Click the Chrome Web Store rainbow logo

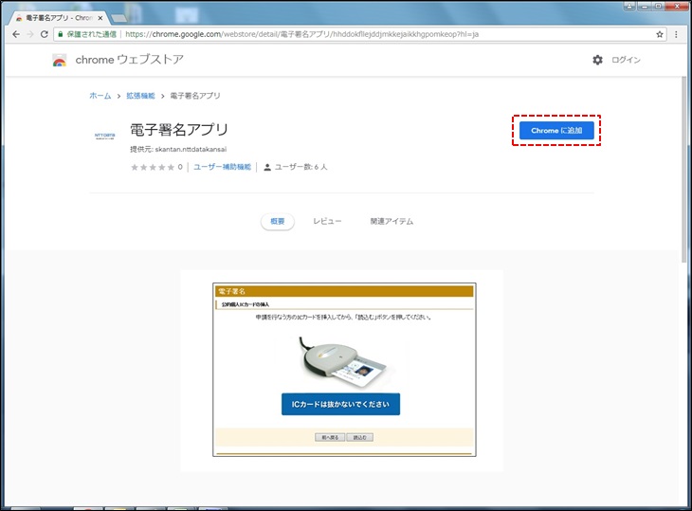59,61
